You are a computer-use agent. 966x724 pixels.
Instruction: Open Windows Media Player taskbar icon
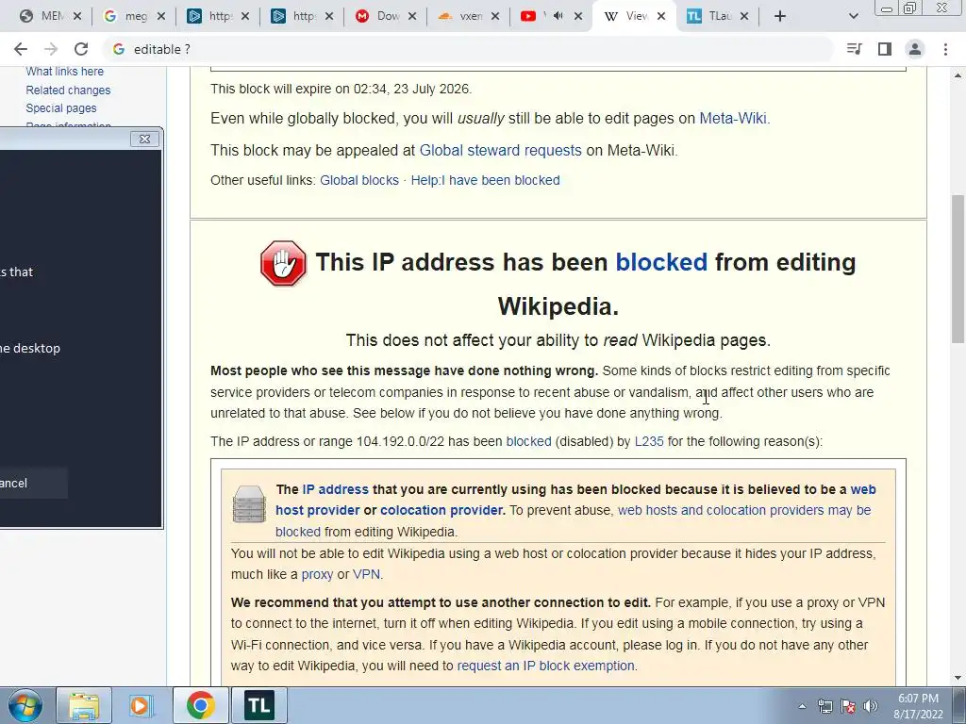click(x=142, y=705)
